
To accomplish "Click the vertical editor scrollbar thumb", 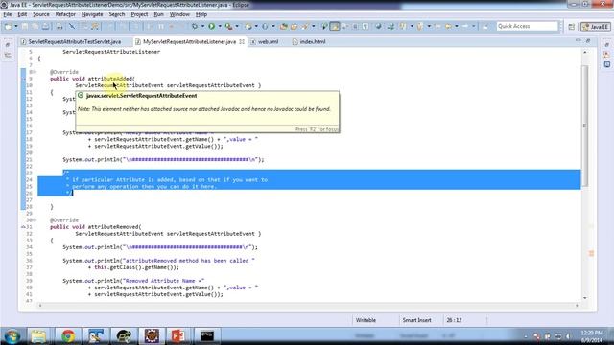I will (585, 126).
